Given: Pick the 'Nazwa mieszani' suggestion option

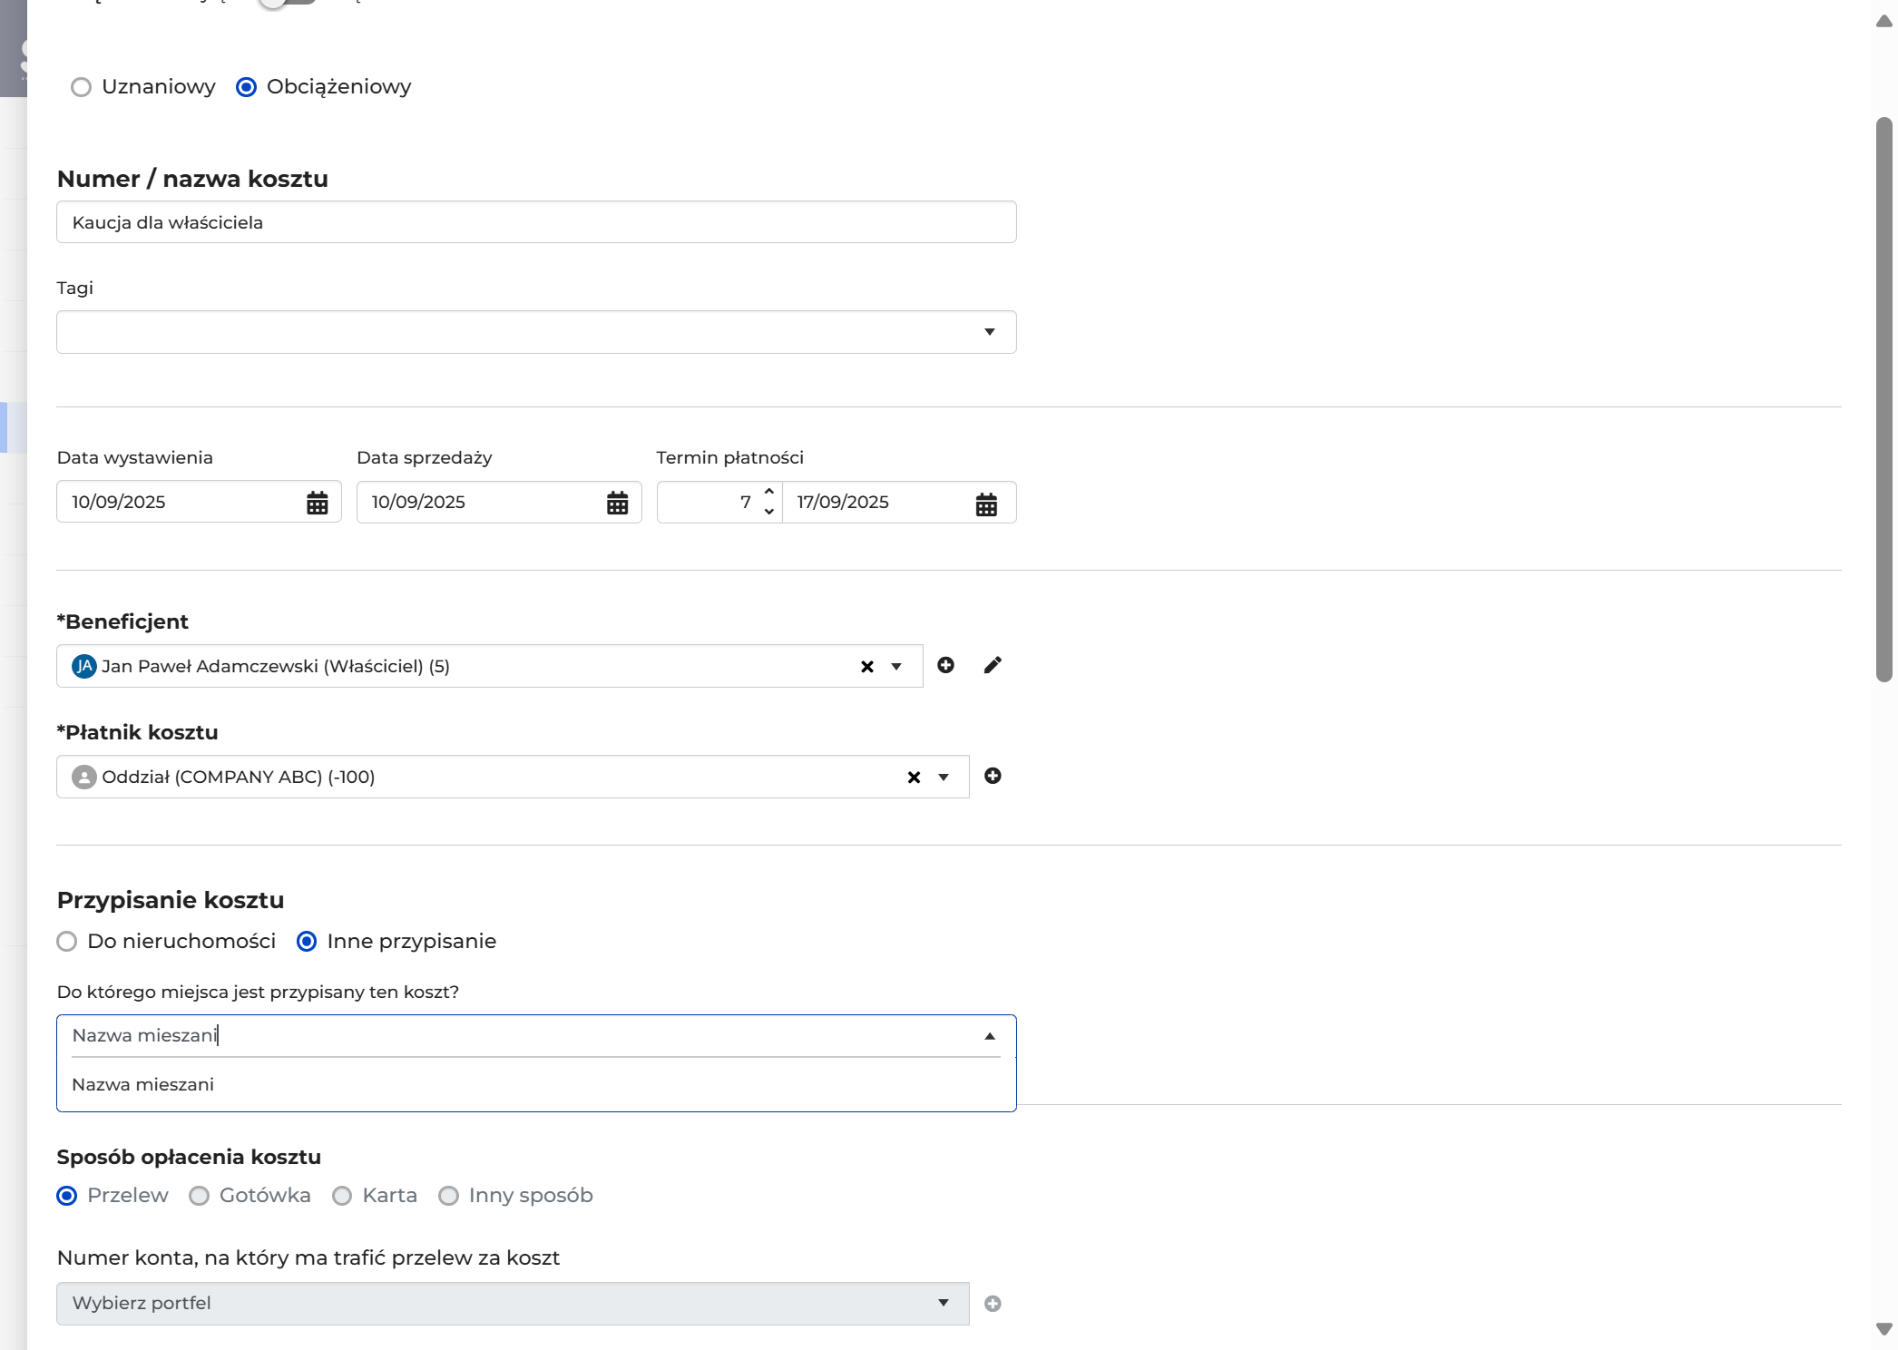Looking at the screenshot, I should pyautogui.click(x=536, y=1085).
